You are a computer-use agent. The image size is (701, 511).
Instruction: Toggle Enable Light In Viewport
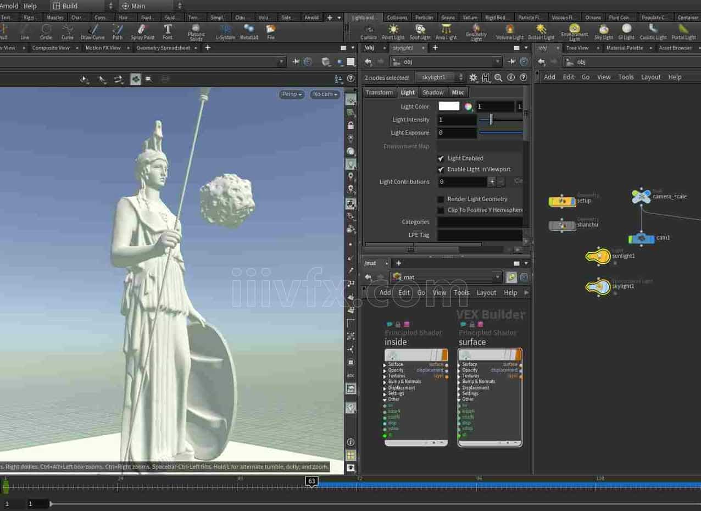coord(441,169)
